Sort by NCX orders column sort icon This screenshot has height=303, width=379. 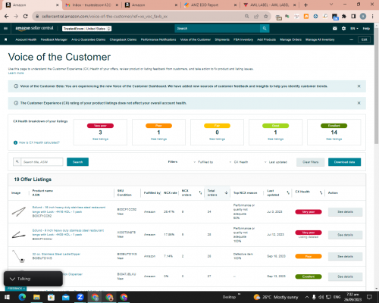point(200,192)
